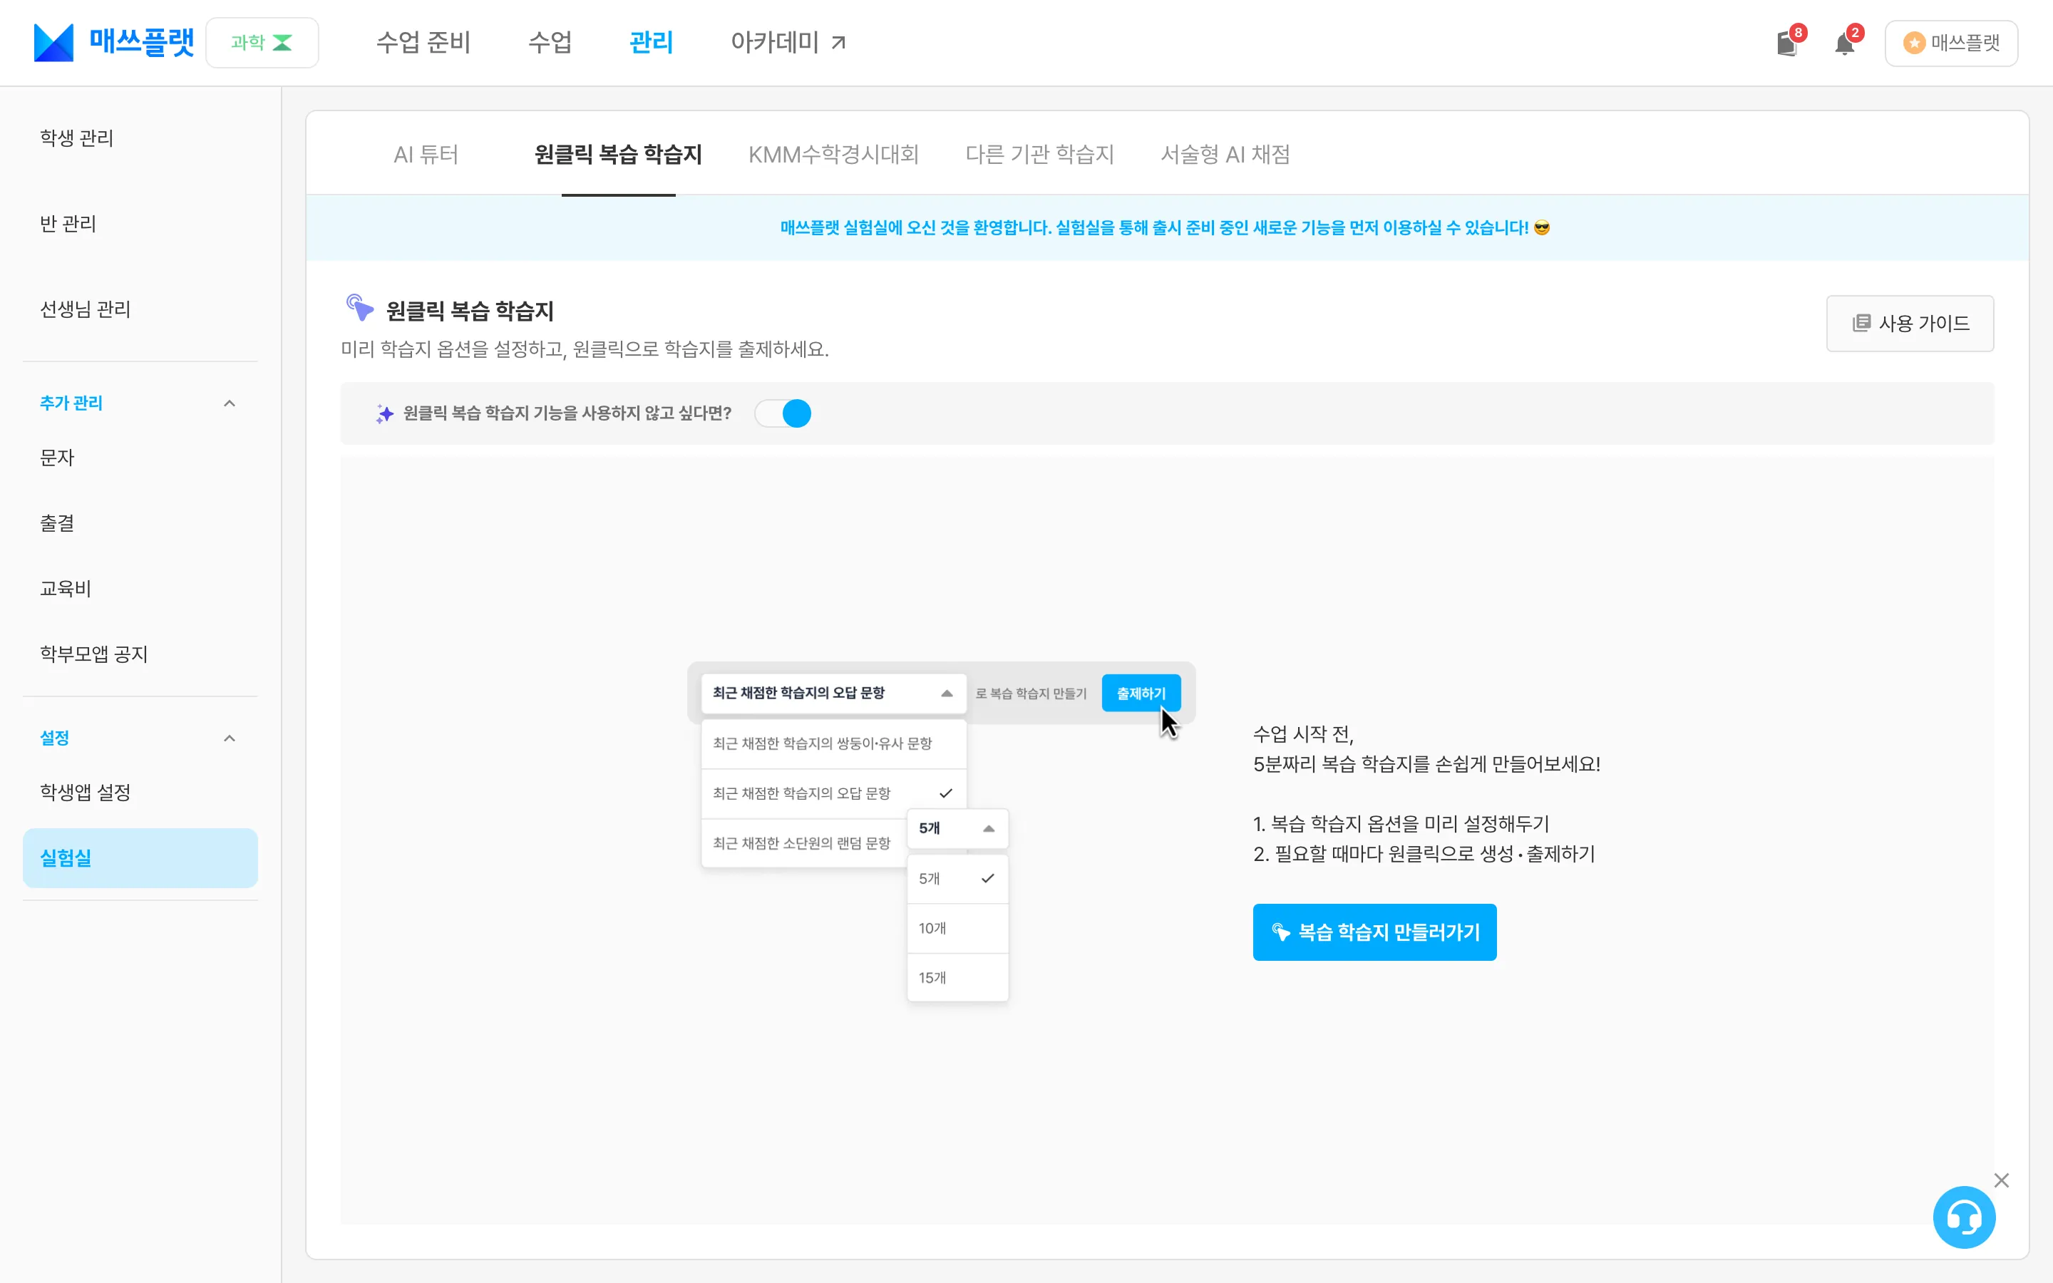Viewport: 2053px width, 1283px height.
Task: Switch to the AI 튜터 tab
Action: click(x=426, y=155)
